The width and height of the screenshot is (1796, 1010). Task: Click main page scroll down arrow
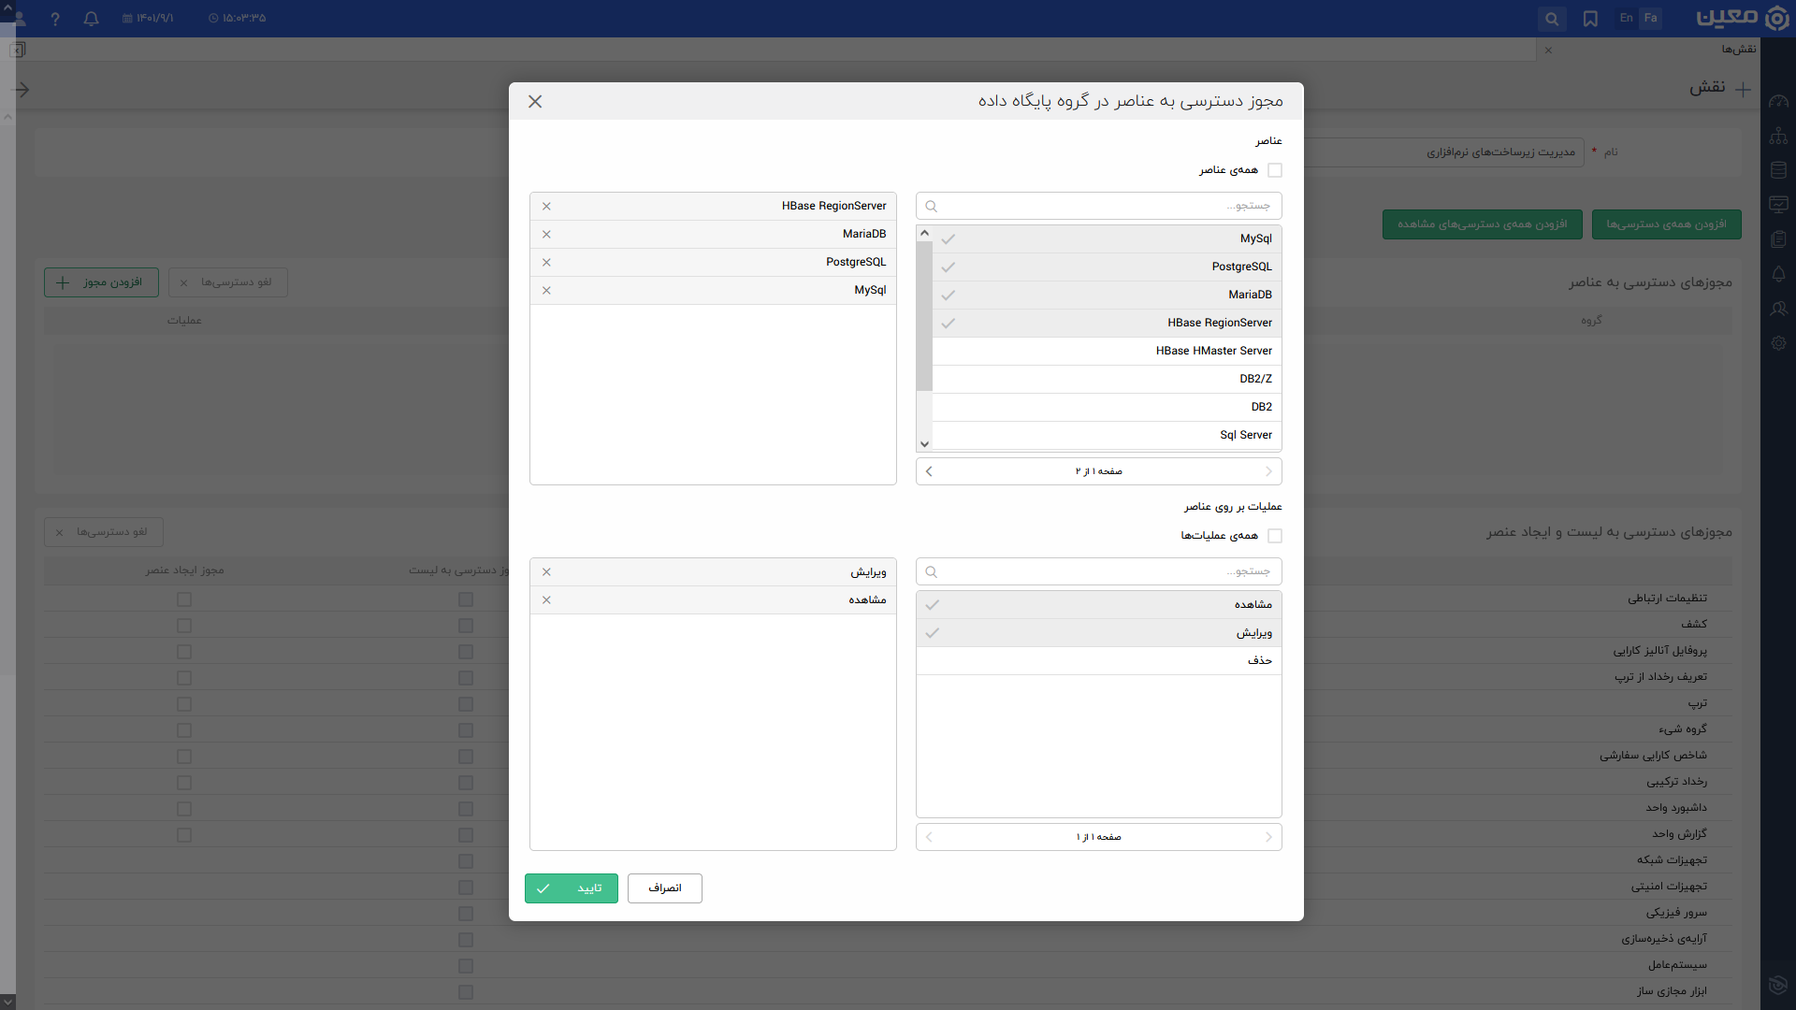(7, 1002)
